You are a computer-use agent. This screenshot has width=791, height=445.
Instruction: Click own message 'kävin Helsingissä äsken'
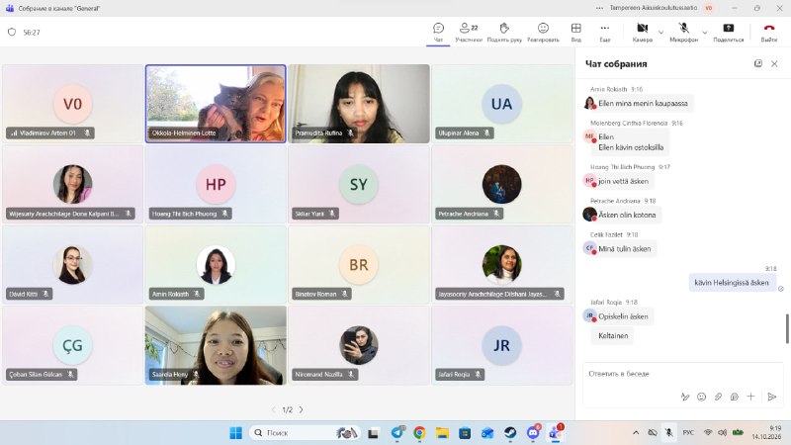click(x=731, y=282)
